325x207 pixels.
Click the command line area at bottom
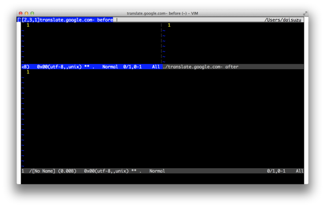coord(162,179)
